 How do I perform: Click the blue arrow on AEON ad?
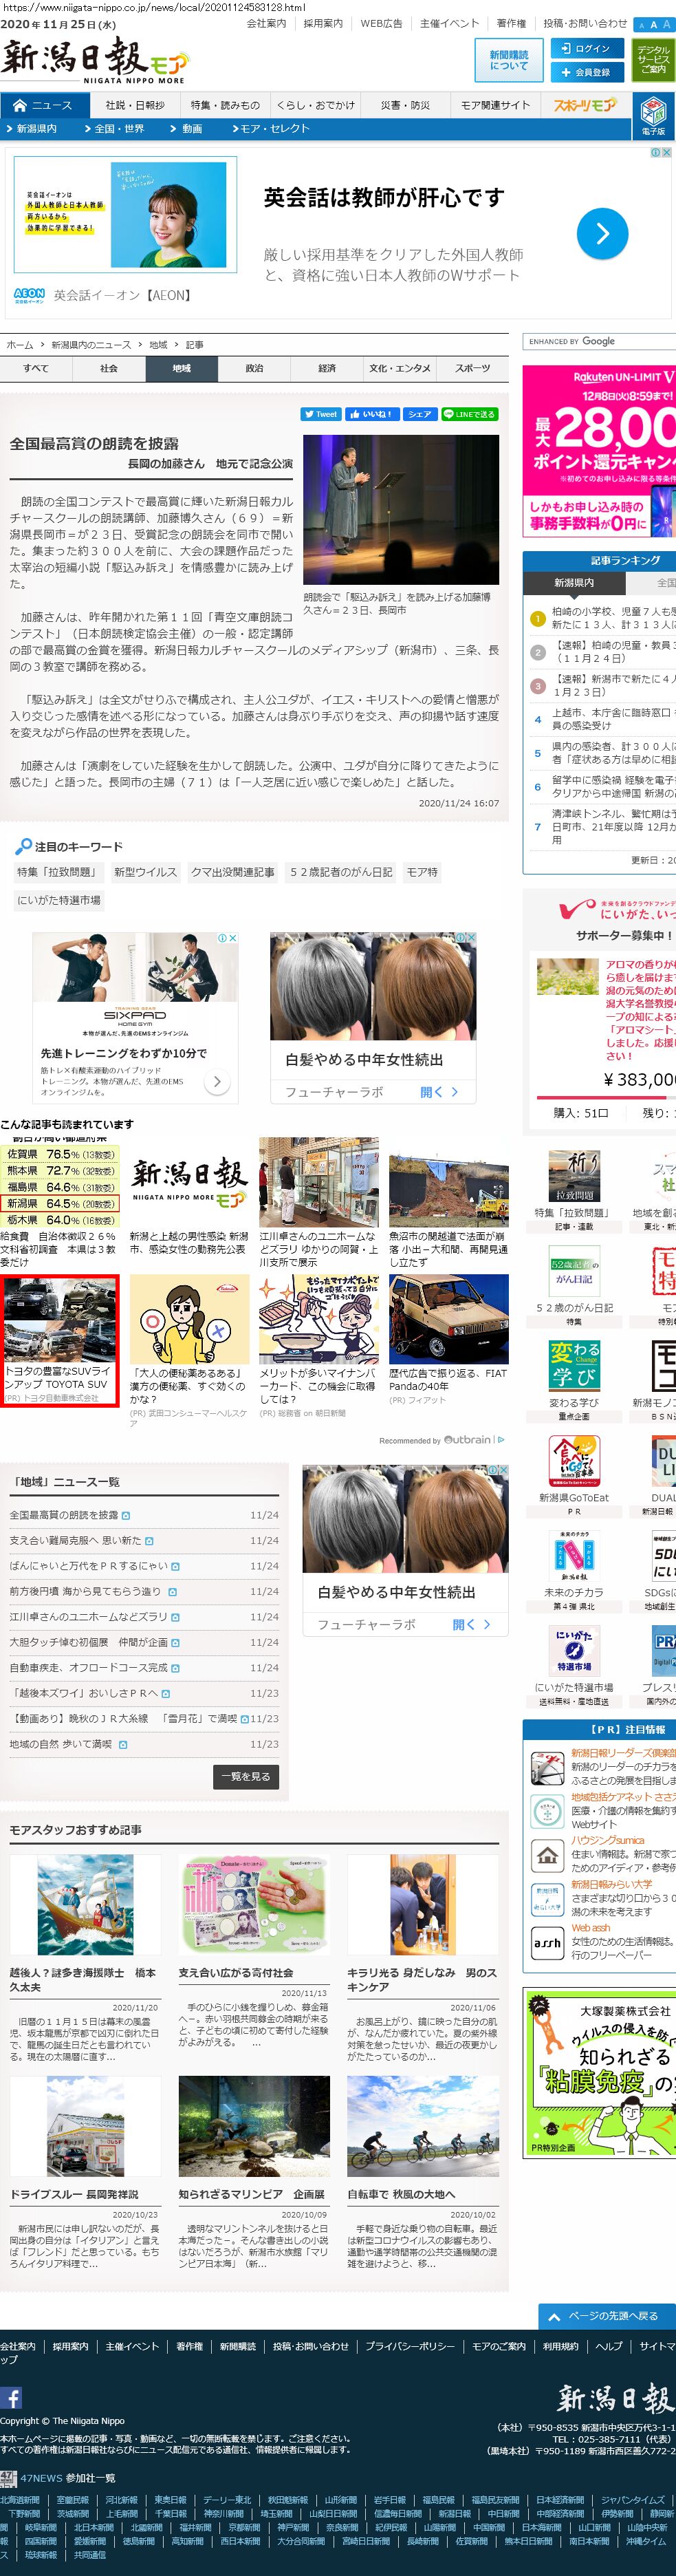(x=602, y=234)
